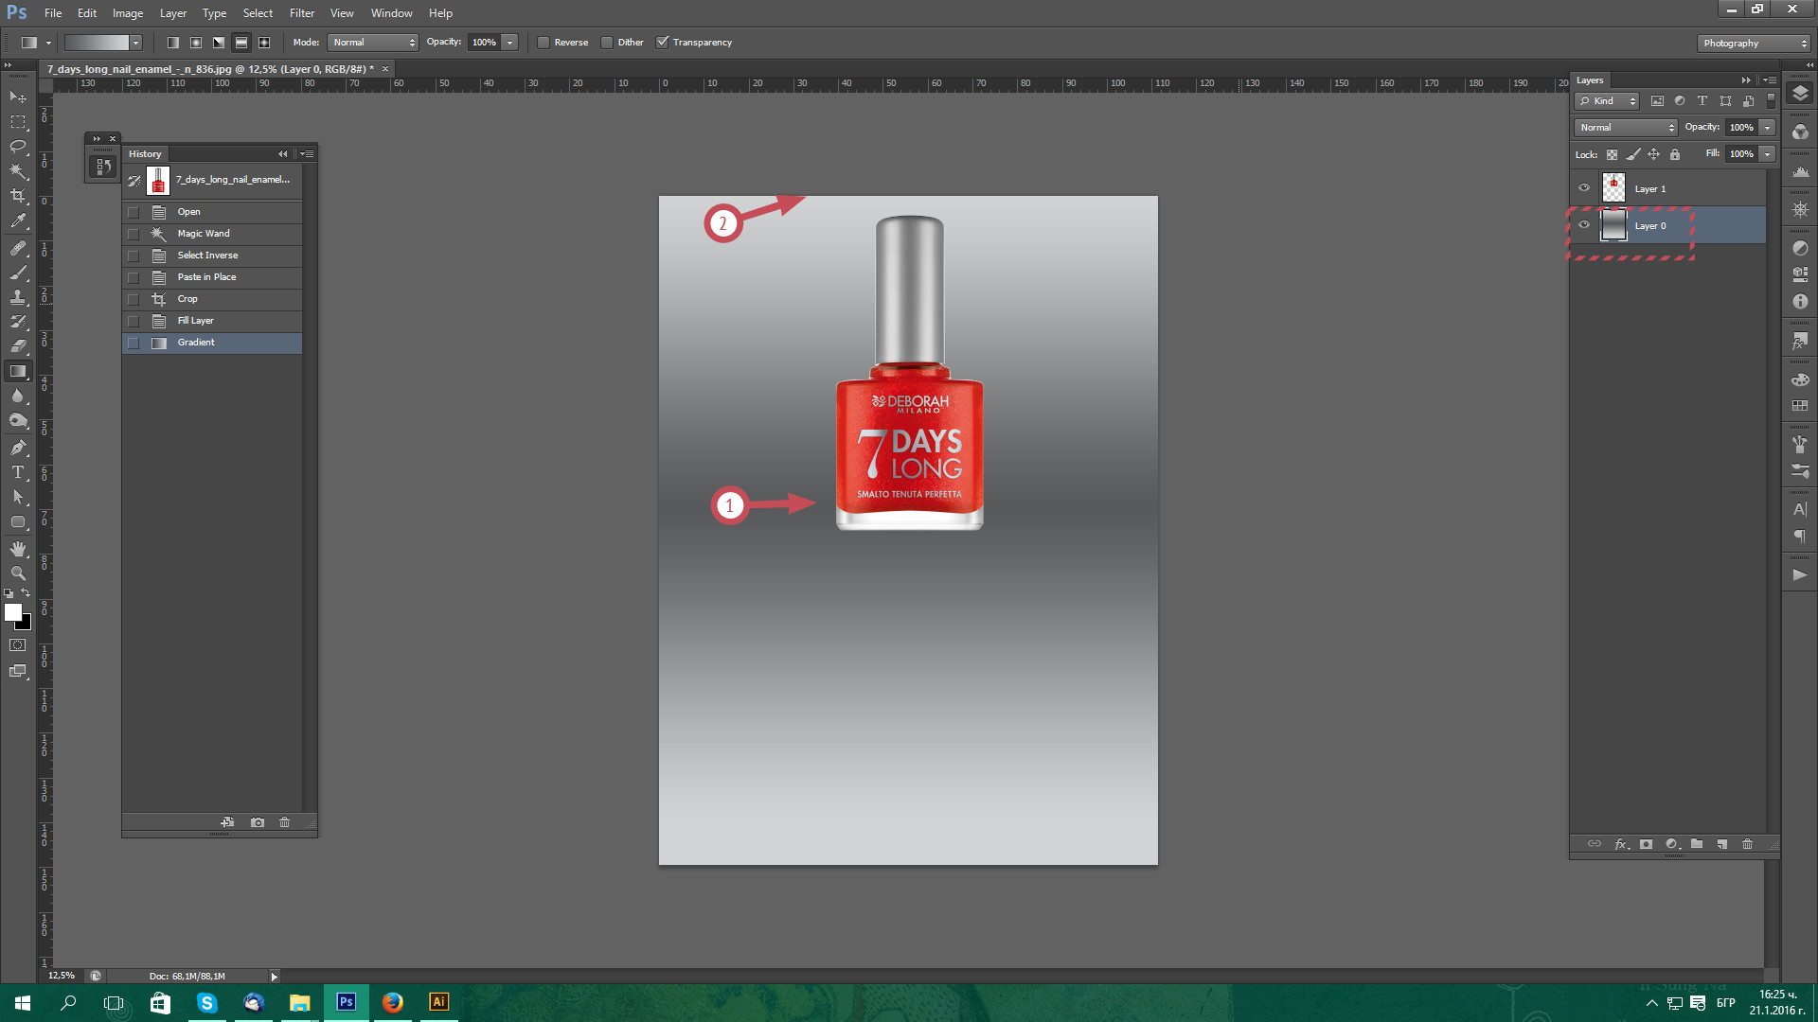Choose Radial Gradient style in options bar
This screenshot has height=1022, width=1818.
[196, 43]
